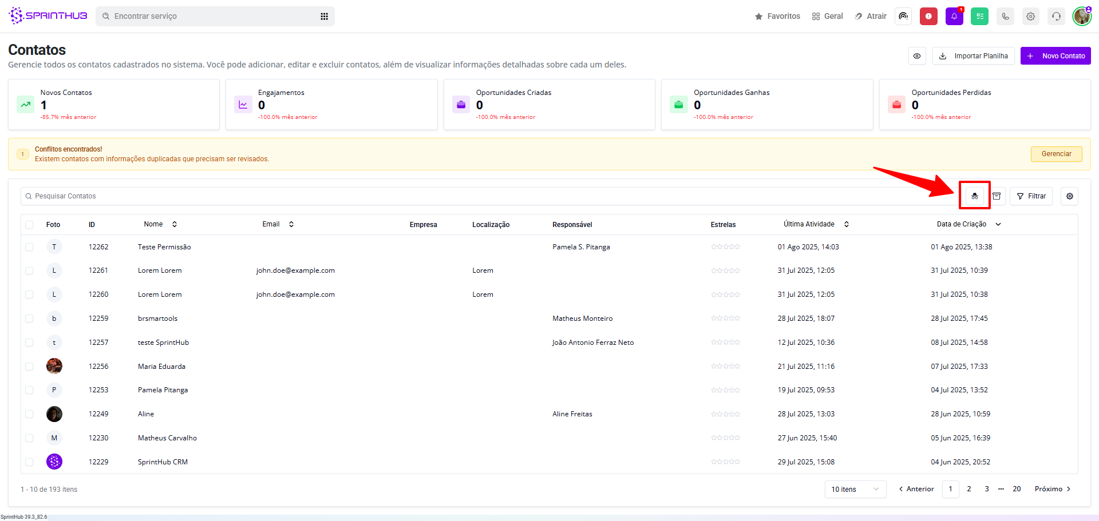Tick the select-all checkbox in table header

(29, 225)
